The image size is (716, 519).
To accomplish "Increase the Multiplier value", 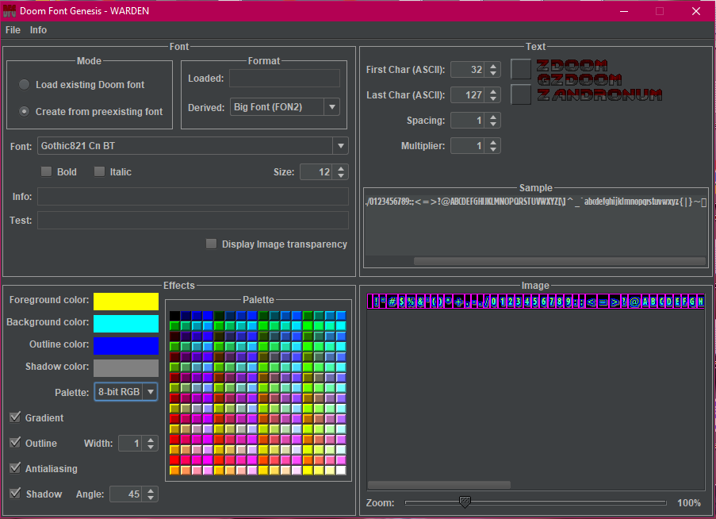I will point(493,143).
